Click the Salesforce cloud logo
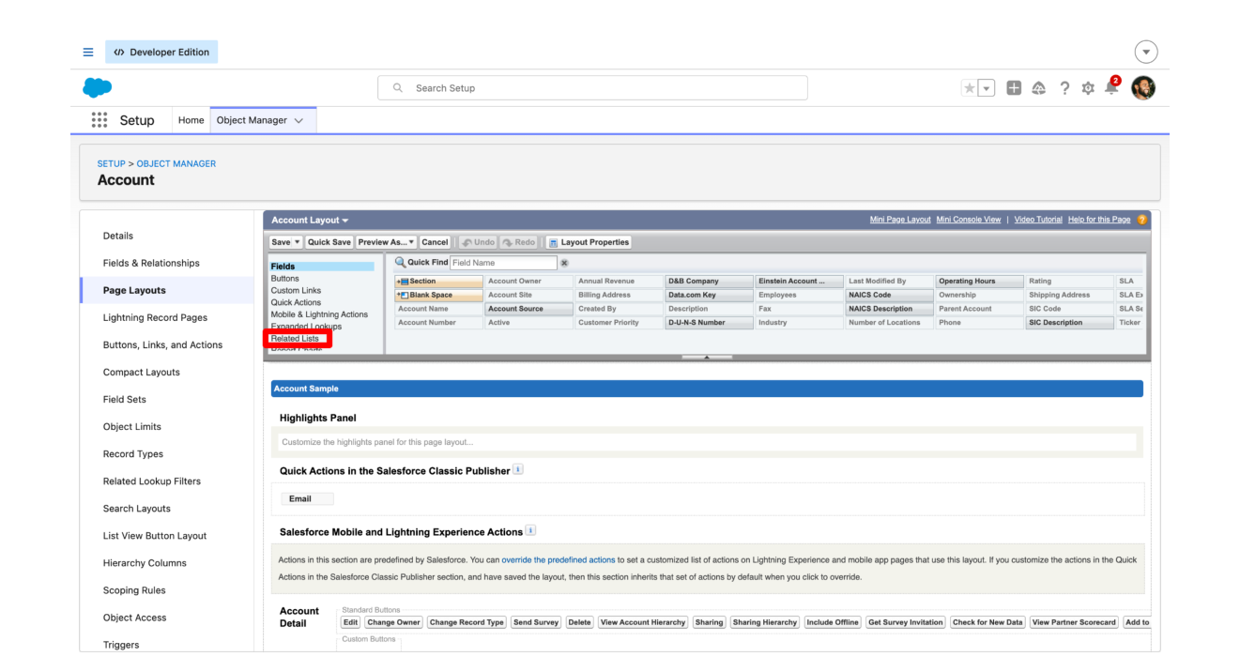The width and height of the screenshot is (1240, 672). pyautogui.click(x=96, y=87)
